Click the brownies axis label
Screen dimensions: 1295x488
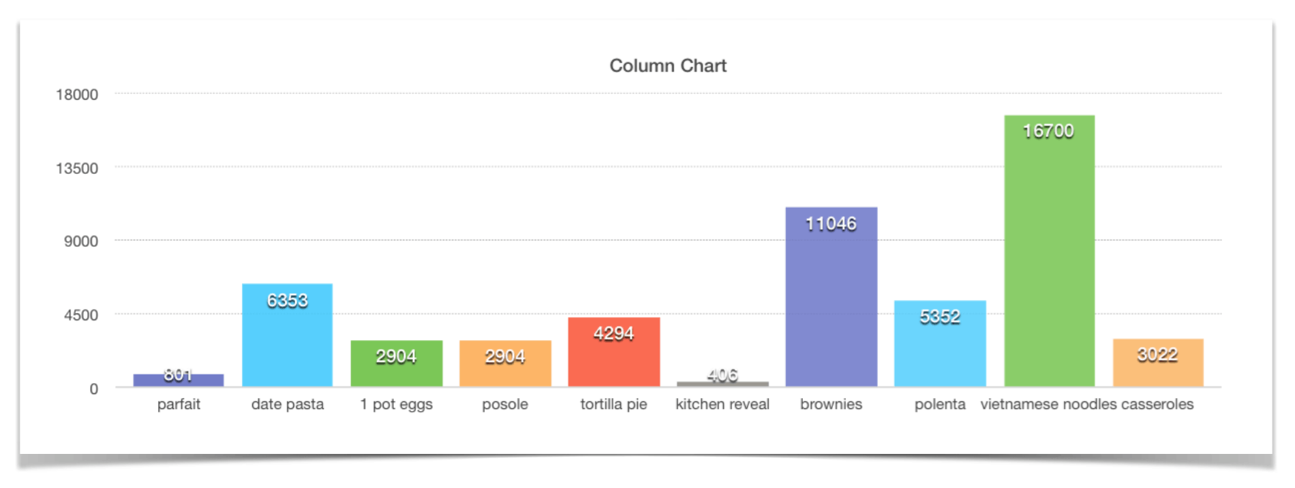tap(831, 404)
